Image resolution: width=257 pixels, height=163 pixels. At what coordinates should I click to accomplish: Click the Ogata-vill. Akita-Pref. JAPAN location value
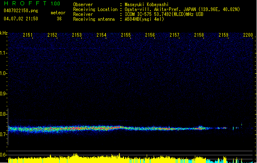pos(182,9)
